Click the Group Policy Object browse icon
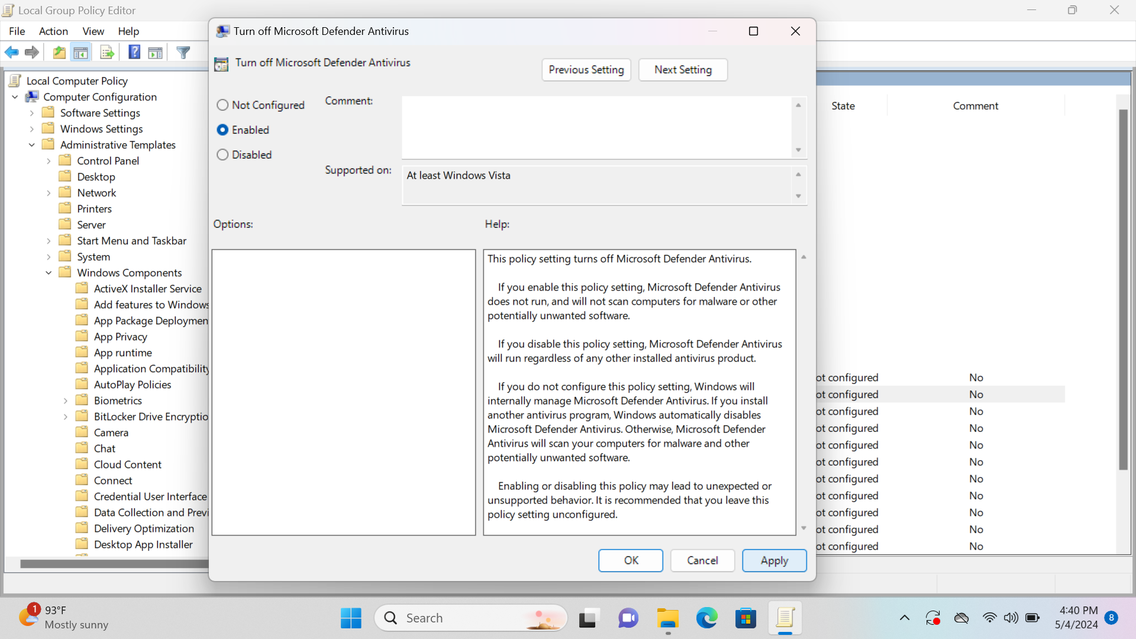The width and height of the screenshot is (1136, 639). point(59,53)
